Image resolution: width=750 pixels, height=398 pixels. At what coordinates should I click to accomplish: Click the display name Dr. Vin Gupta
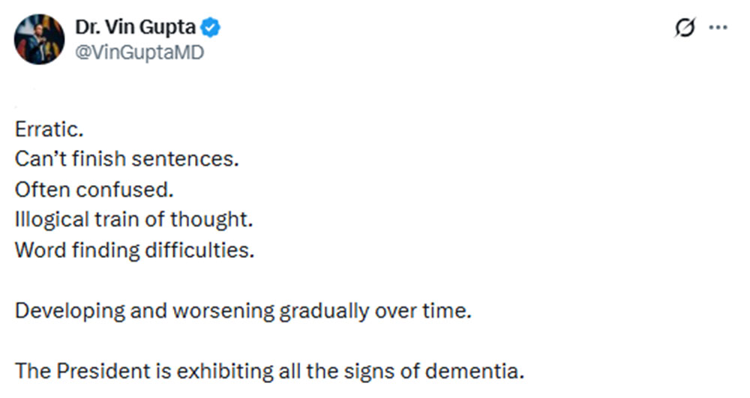(x=135, y=28)
